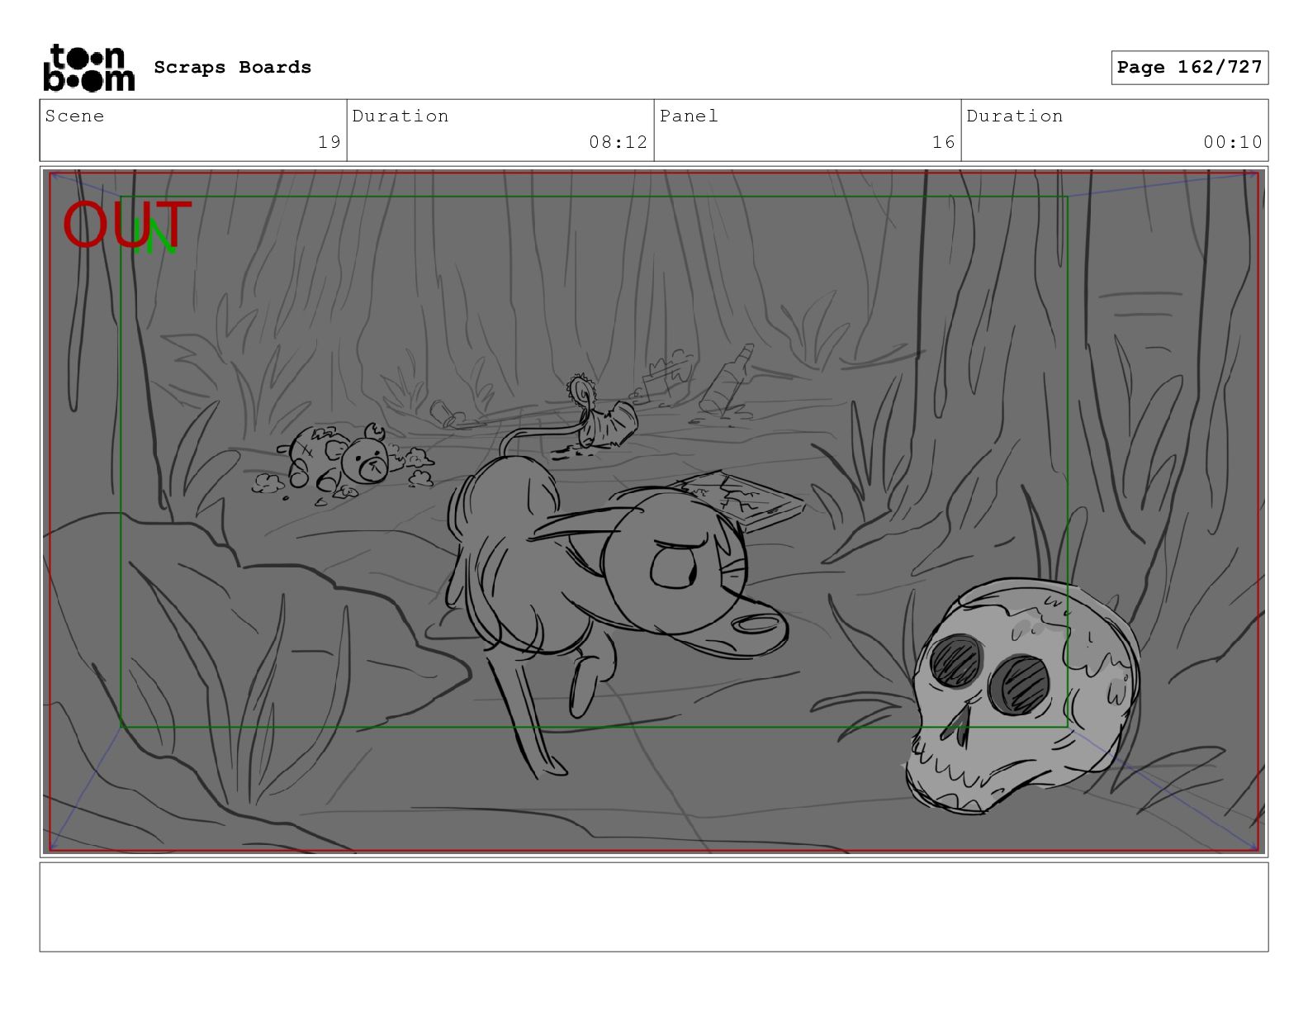
Task: Click the storyboard panel drawing thumbnail
Action: 654,511
